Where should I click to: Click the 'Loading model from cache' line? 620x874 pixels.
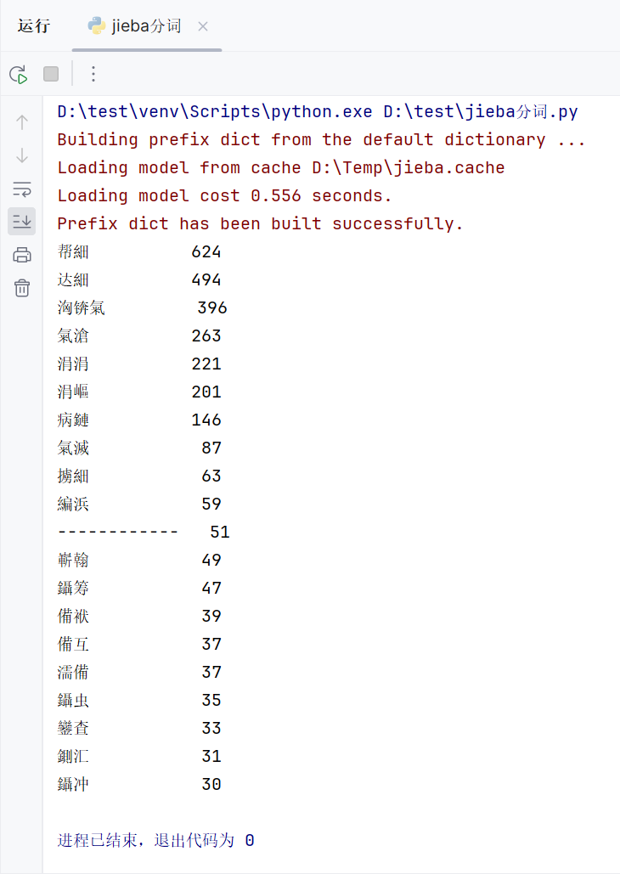[x=280, y=167]
